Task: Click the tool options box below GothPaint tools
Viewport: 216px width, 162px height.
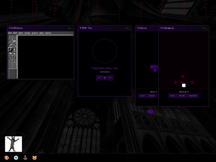Action: point(12,74)
